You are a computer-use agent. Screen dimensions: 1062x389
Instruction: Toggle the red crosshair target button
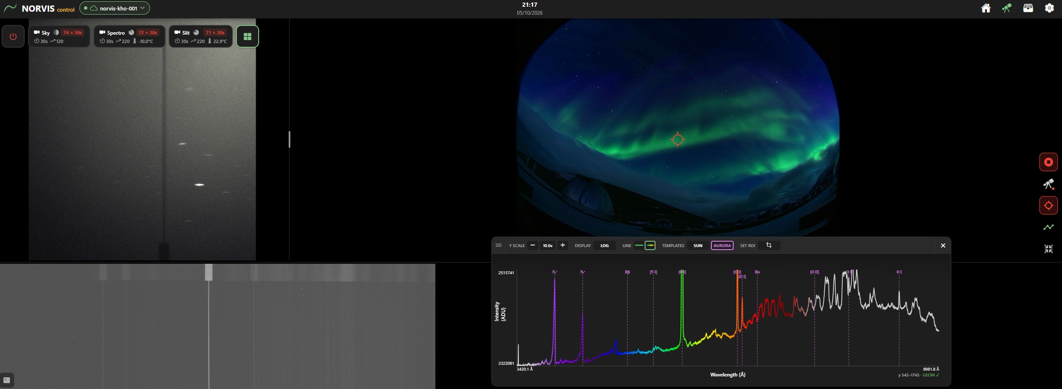(x=1049, y=206)
